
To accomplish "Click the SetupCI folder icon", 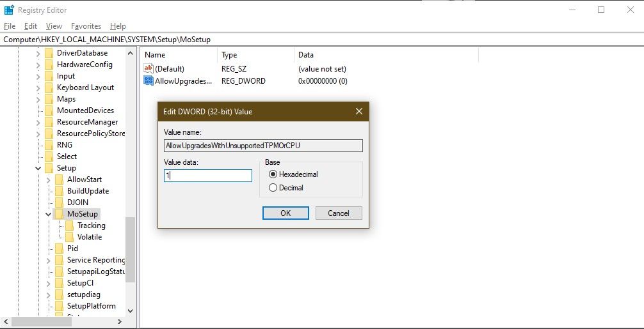I will (59, 283).
